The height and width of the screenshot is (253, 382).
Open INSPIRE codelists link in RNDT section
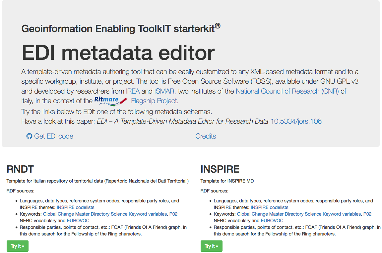[x=76, y=207]
